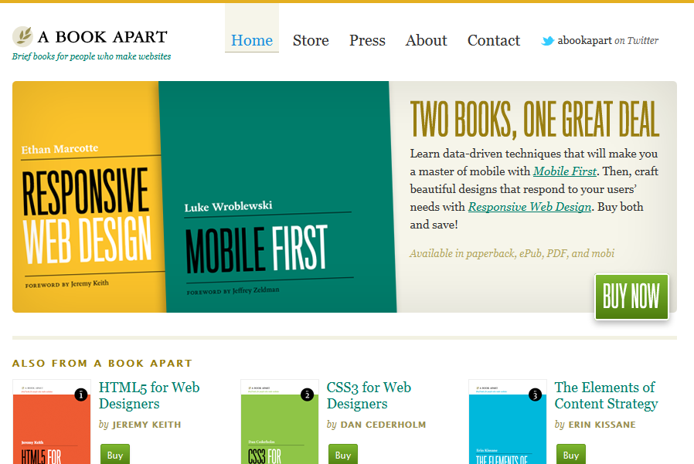Go to the Store page
The height and width of the screenshot is (464, 694).
[311, 40]
